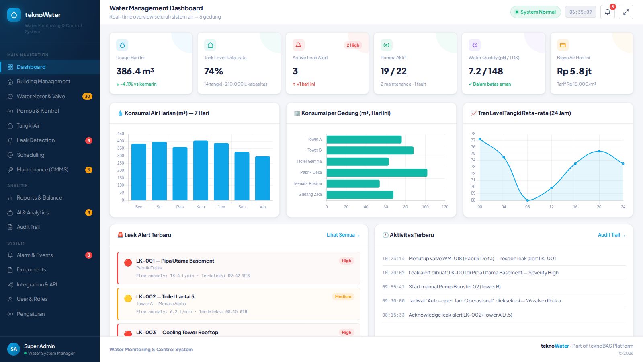Open the notification bell icon
643x362 pixels.
click(x=607, y=12)
